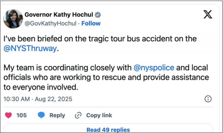Click the Governor Kathy Hochul display name
The height and width of the screenshot is (133, 223).
pyautogui.click(x=59, y=15)
